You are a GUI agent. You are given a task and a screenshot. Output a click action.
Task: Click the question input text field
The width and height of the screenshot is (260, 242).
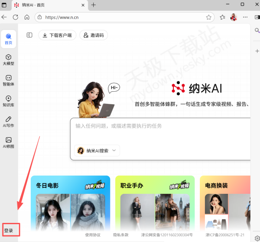(x=160, y=126)
